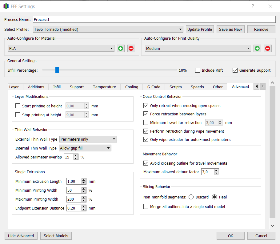Viewport: 280px width, 244px height.
Task: Click the Infill Percentage slider track
Action: click(110, 70)
